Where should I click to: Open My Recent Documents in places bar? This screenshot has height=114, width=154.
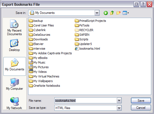pos(14,28)
